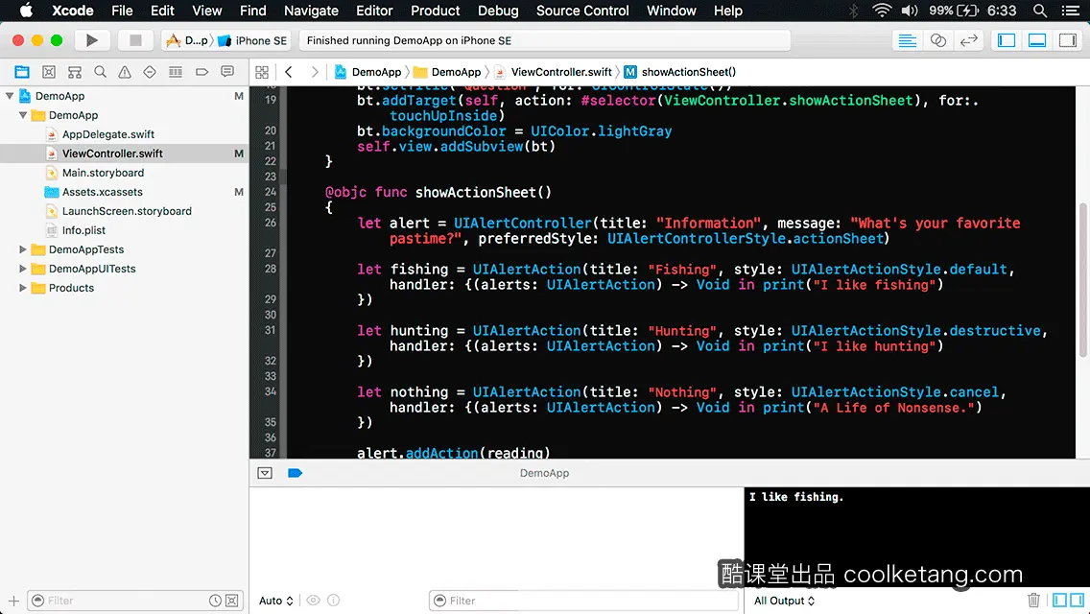Open the Apple menu
The image size is (1090, 614).
[x=26, y=11]
